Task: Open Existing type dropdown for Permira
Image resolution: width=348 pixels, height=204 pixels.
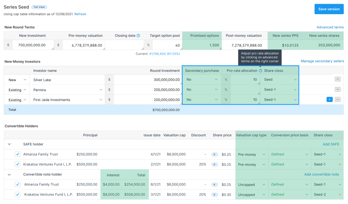Action: point(17,90)
